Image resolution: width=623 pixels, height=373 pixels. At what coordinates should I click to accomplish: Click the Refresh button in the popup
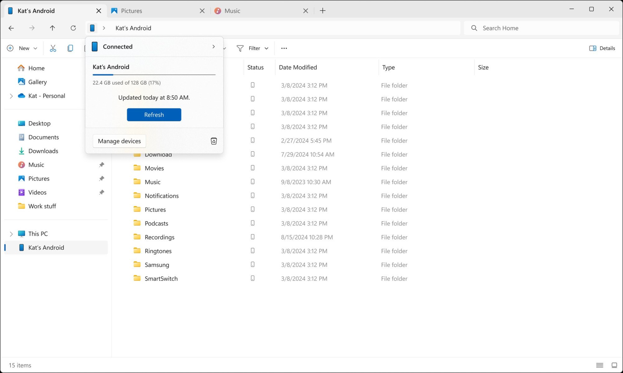(154, 114)
